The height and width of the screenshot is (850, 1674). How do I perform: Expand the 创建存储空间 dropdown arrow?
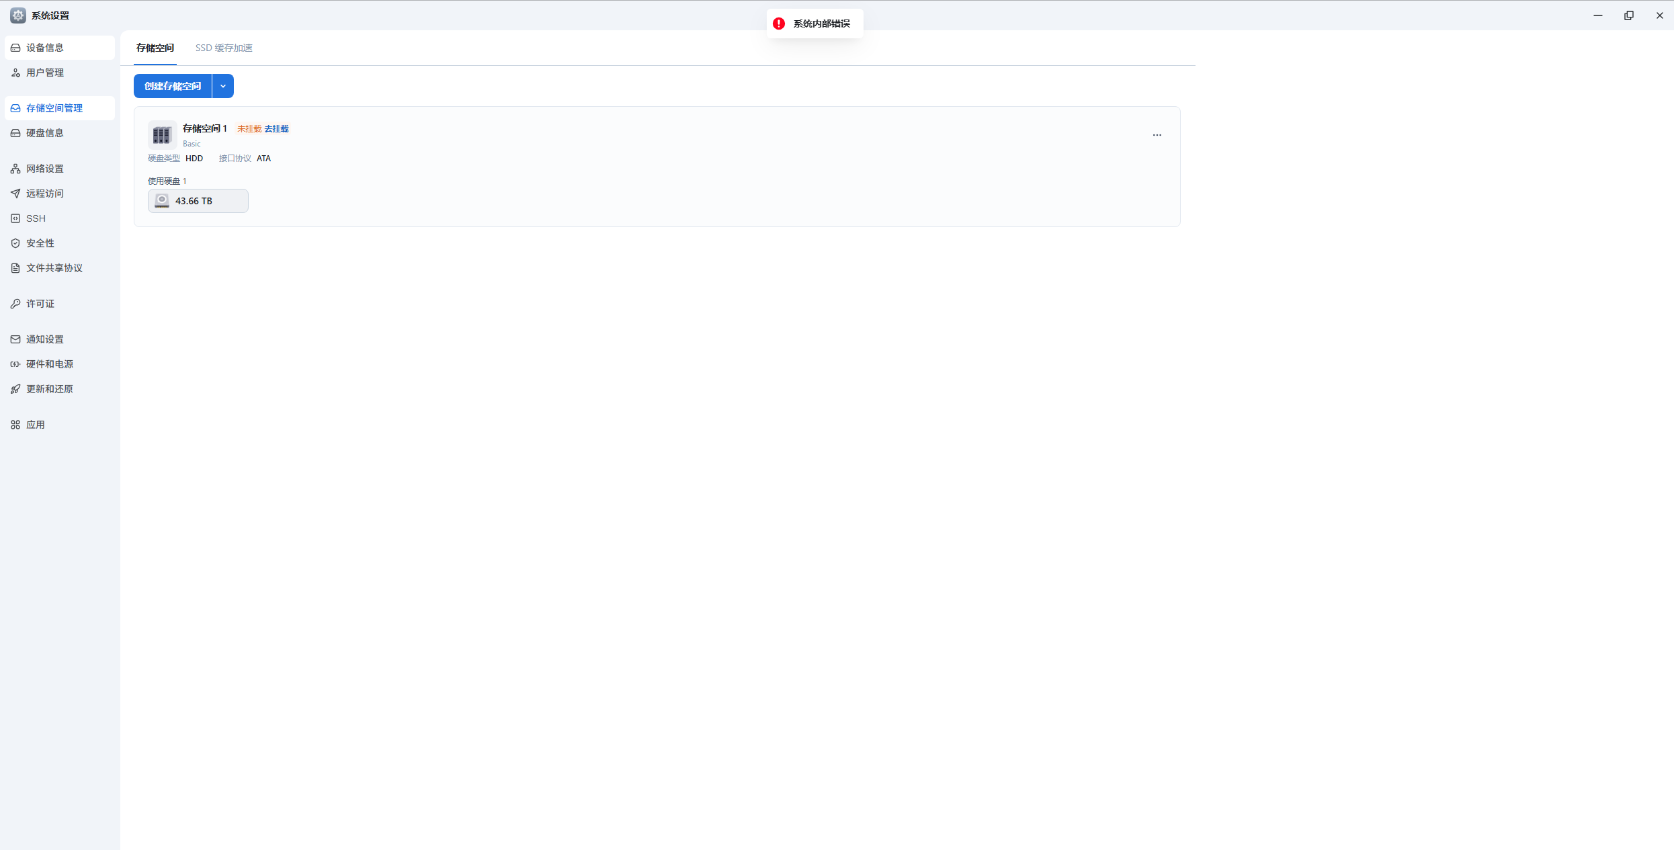(x=223, y=86)
